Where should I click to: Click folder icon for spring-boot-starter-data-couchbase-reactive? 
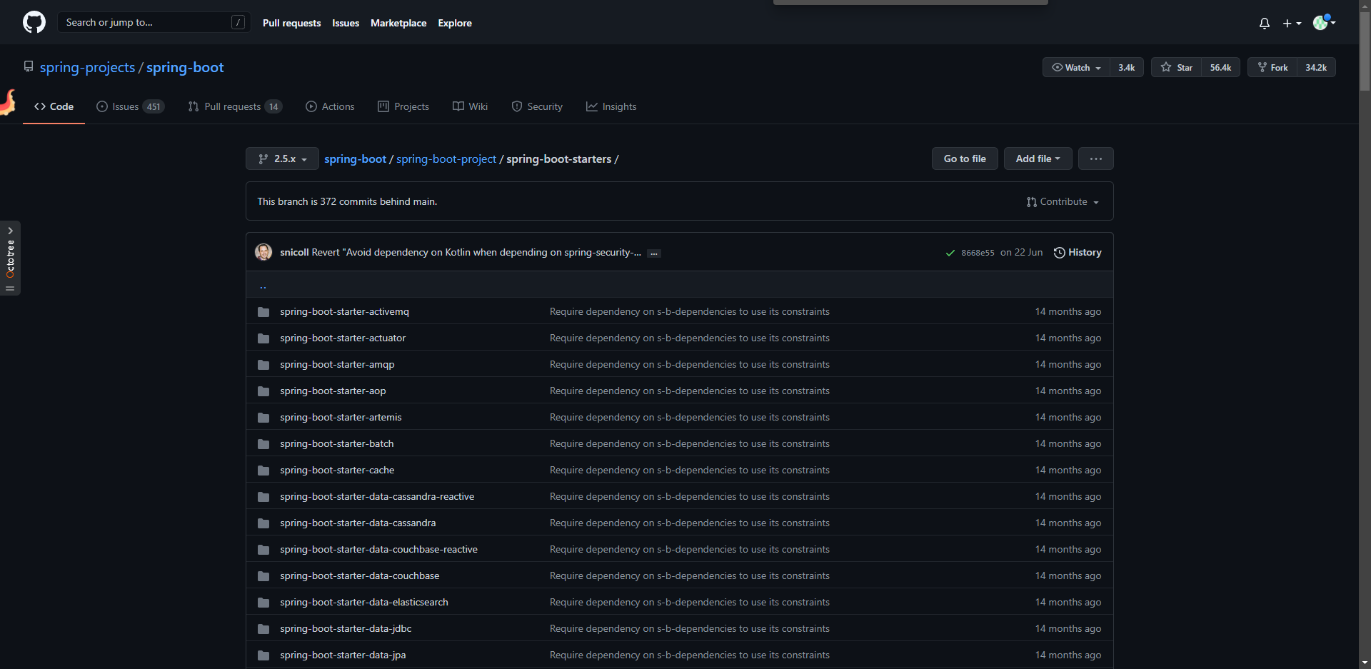263,550
